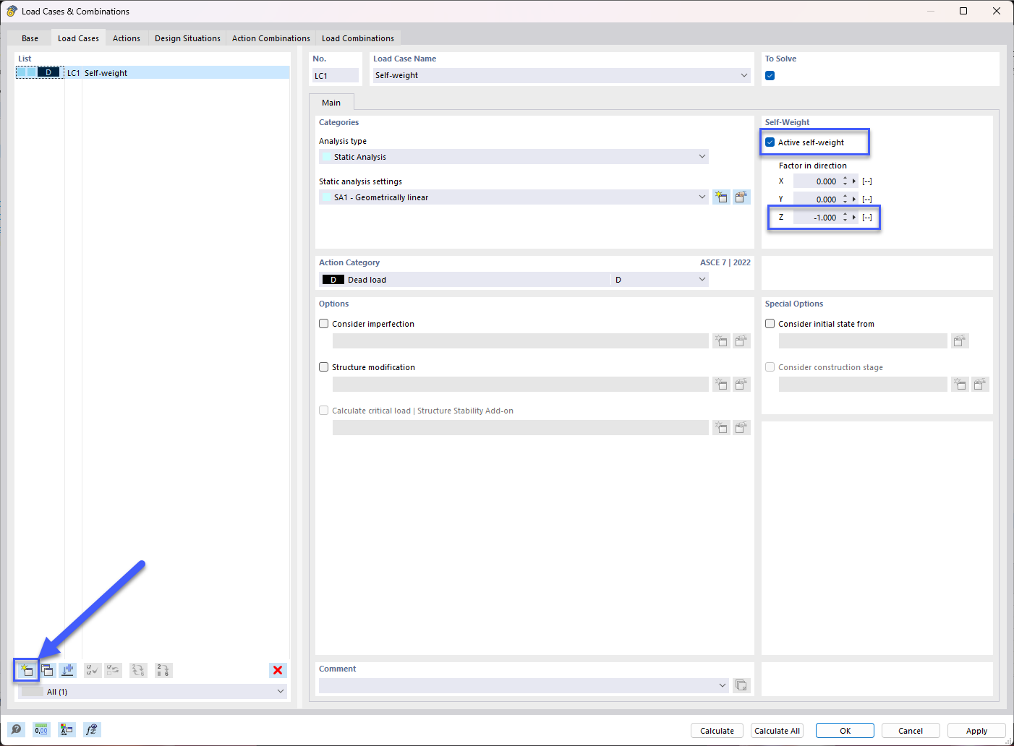The image size is (1014, 746).
Task: Uncheck Active self-weight
Action: 770,142
